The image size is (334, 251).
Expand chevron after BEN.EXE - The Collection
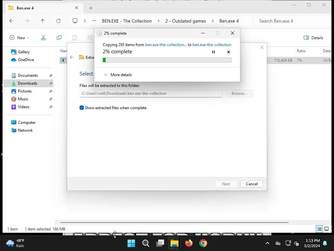(x=159, y=21)
